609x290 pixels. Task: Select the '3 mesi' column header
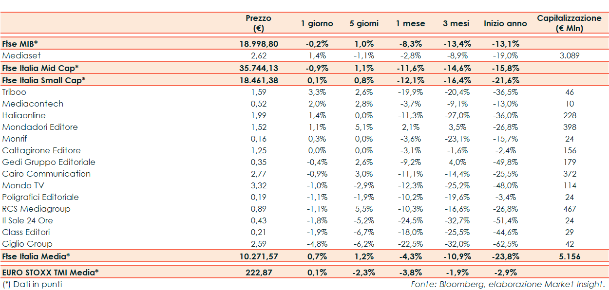[456, 23]
